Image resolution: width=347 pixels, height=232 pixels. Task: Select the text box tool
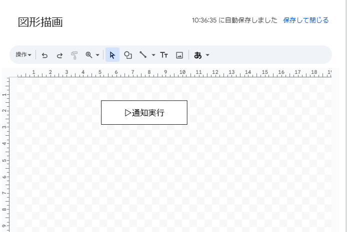coord(164,55)
